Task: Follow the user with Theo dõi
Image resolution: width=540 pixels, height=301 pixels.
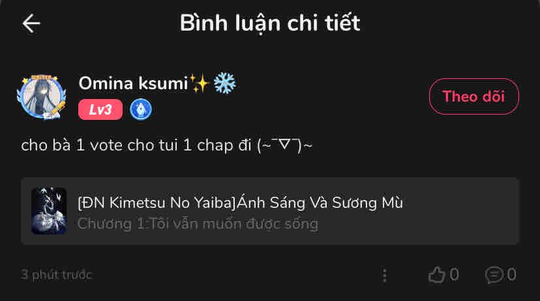Action: (x=474, y=96)
